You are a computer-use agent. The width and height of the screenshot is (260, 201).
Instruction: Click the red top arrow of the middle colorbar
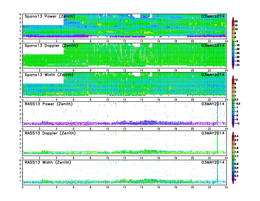[x=233, y=77]
